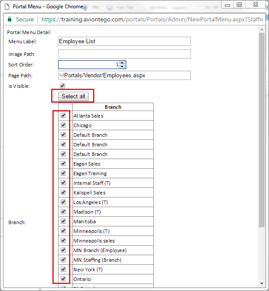Click the Eagan Training row text

click(90, 173)
